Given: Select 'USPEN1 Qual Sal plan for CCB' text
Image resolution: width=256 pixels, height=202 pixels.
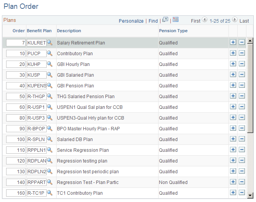Looking at the screenshot, I should pos(90,107).
